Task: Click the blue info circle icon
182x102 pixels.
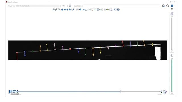Action: click(172, 6)
